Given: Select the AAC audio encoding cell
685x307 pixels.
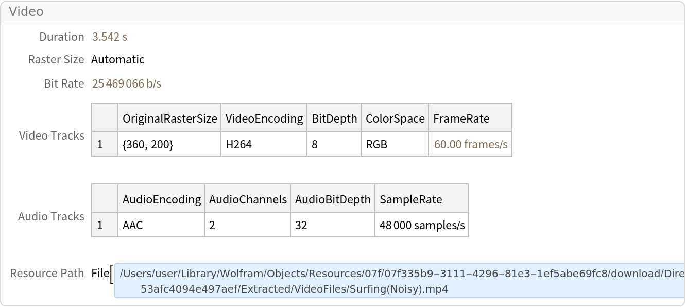Looking at the screenshot, I should (x=133, y=226).
